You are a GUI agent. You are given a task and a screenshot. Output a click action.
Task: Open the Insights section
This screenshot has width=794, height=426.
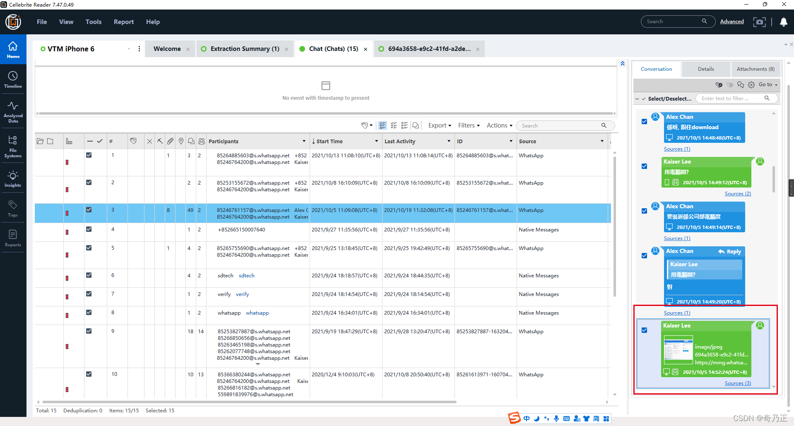pyautogui.click(x=13, y=179)
